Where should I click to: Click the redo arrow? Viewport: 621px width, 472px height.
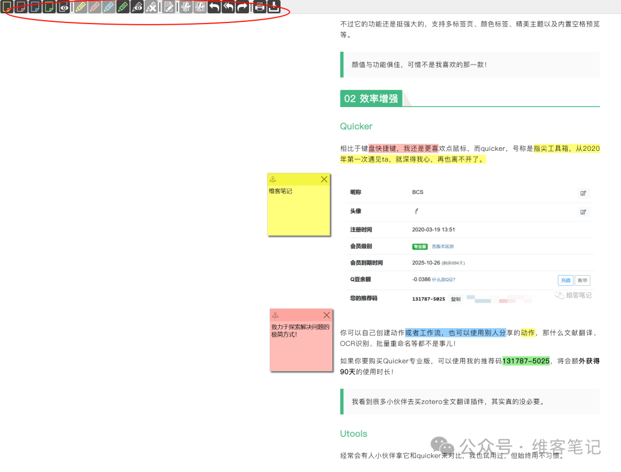[243, 7]
